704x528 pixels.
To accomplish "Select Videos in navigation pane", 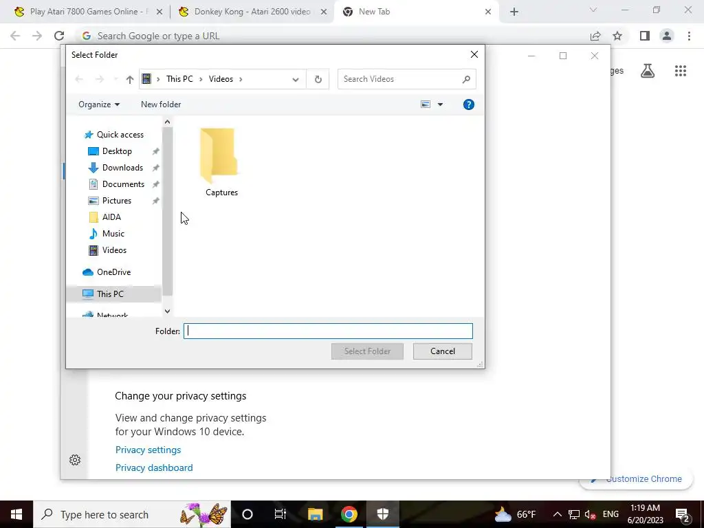I will pyautogui.click(x=114, y=250).
